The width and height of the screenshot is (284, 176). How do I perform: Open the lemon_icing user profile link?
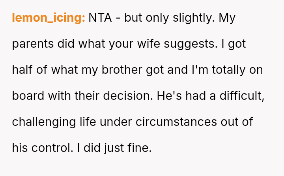(x=49, y=18)
